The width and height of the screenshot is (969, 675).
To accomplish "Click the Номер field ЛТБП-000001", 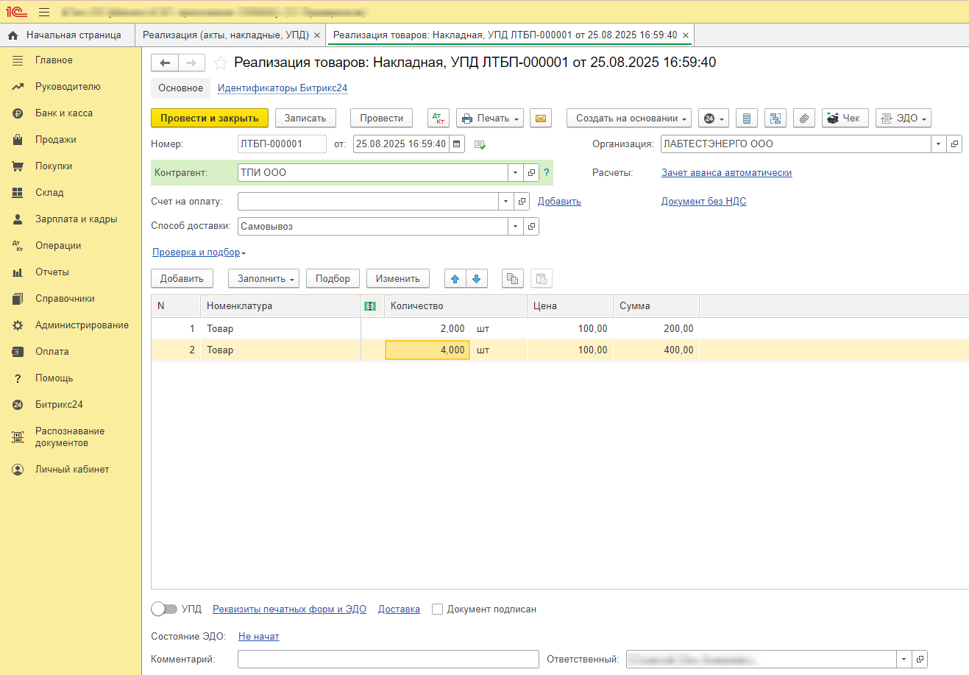I will [x=282, y=144].
